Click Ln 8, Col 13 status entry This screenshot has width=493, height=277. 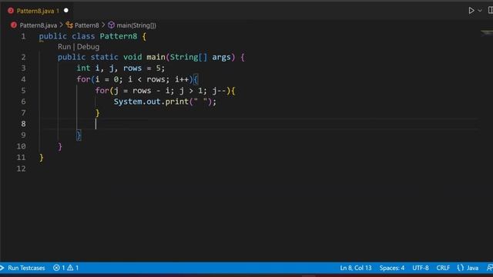coord(356,268)
